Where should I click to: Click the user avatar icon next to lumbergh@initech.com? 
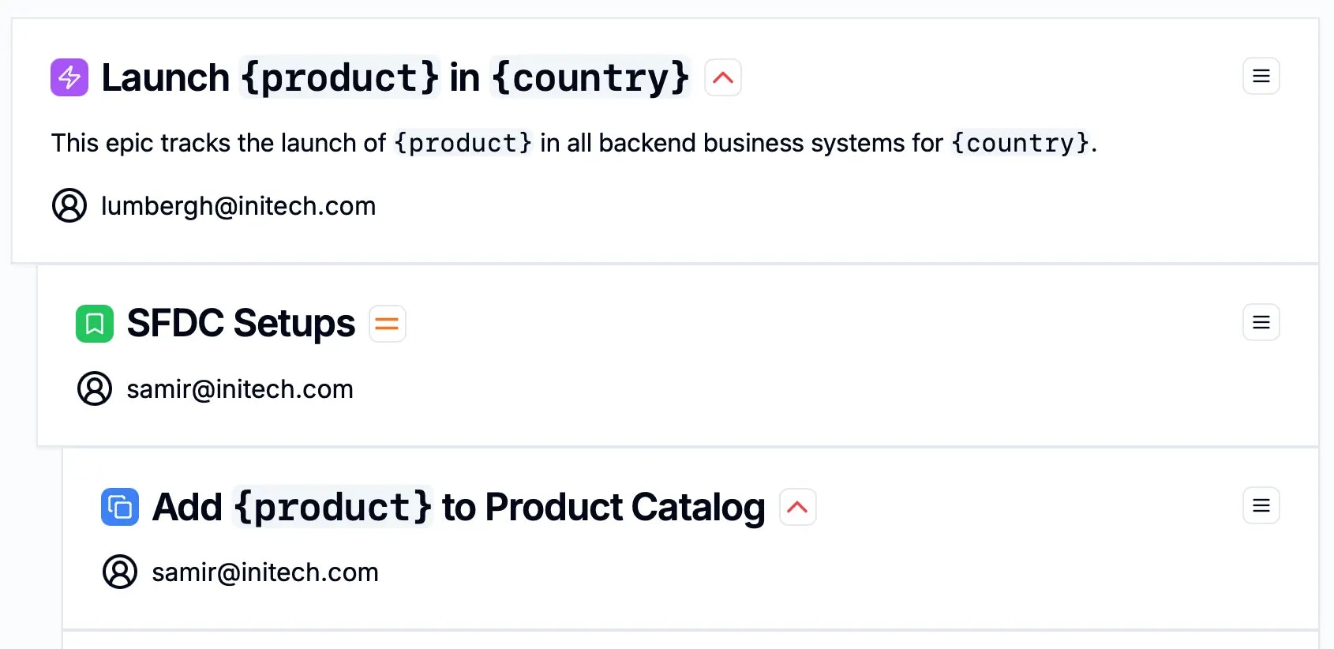click(69, 205)
